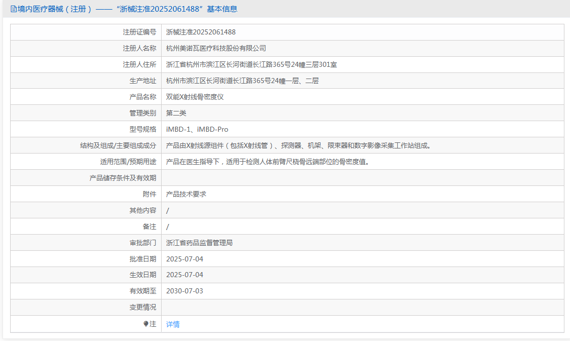Click the 有效期至 label

tap(143, 291)
